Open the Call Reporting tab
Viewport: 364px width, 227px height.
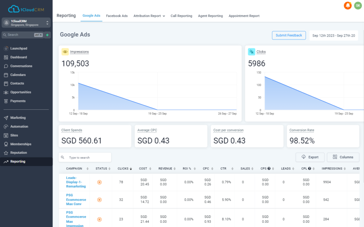tap(181, 16)
